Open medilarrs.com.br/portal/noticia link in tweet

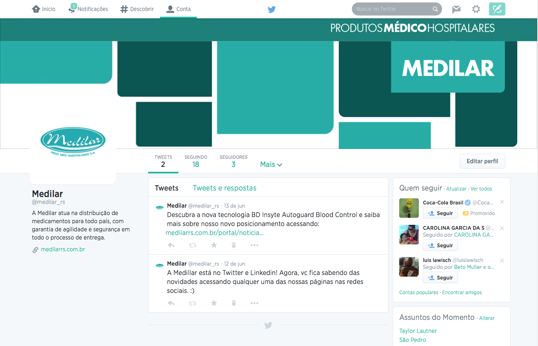(x=215, y=233)
